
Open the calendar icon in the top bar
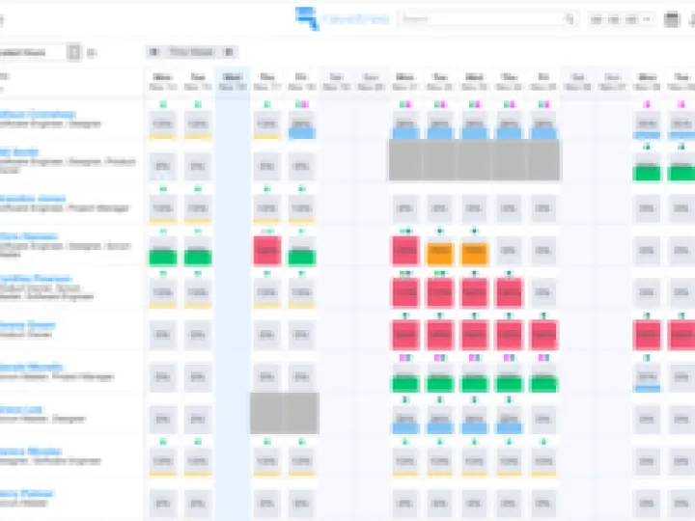tap(672, 18)
